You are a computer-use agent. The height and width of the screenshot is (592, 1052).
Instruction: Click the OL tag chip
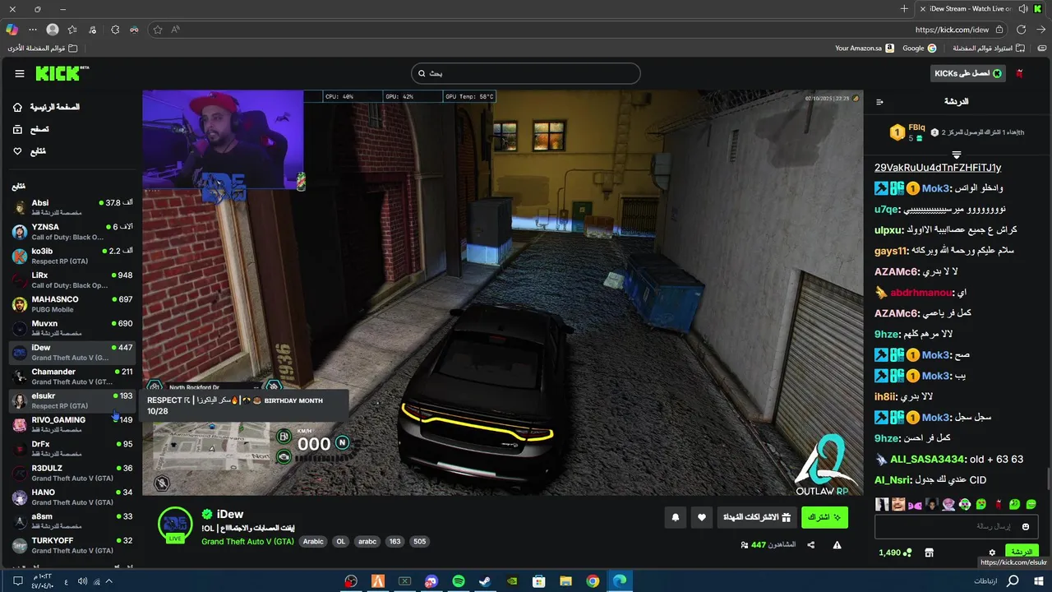tap(340, 542)
